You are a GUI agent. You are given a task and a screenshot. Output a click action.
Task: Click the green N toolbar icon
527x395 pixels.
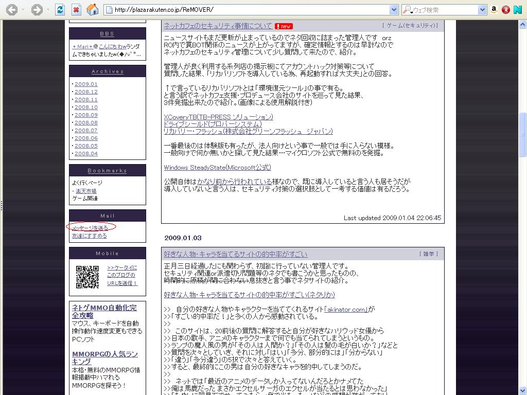coord(517,10)
